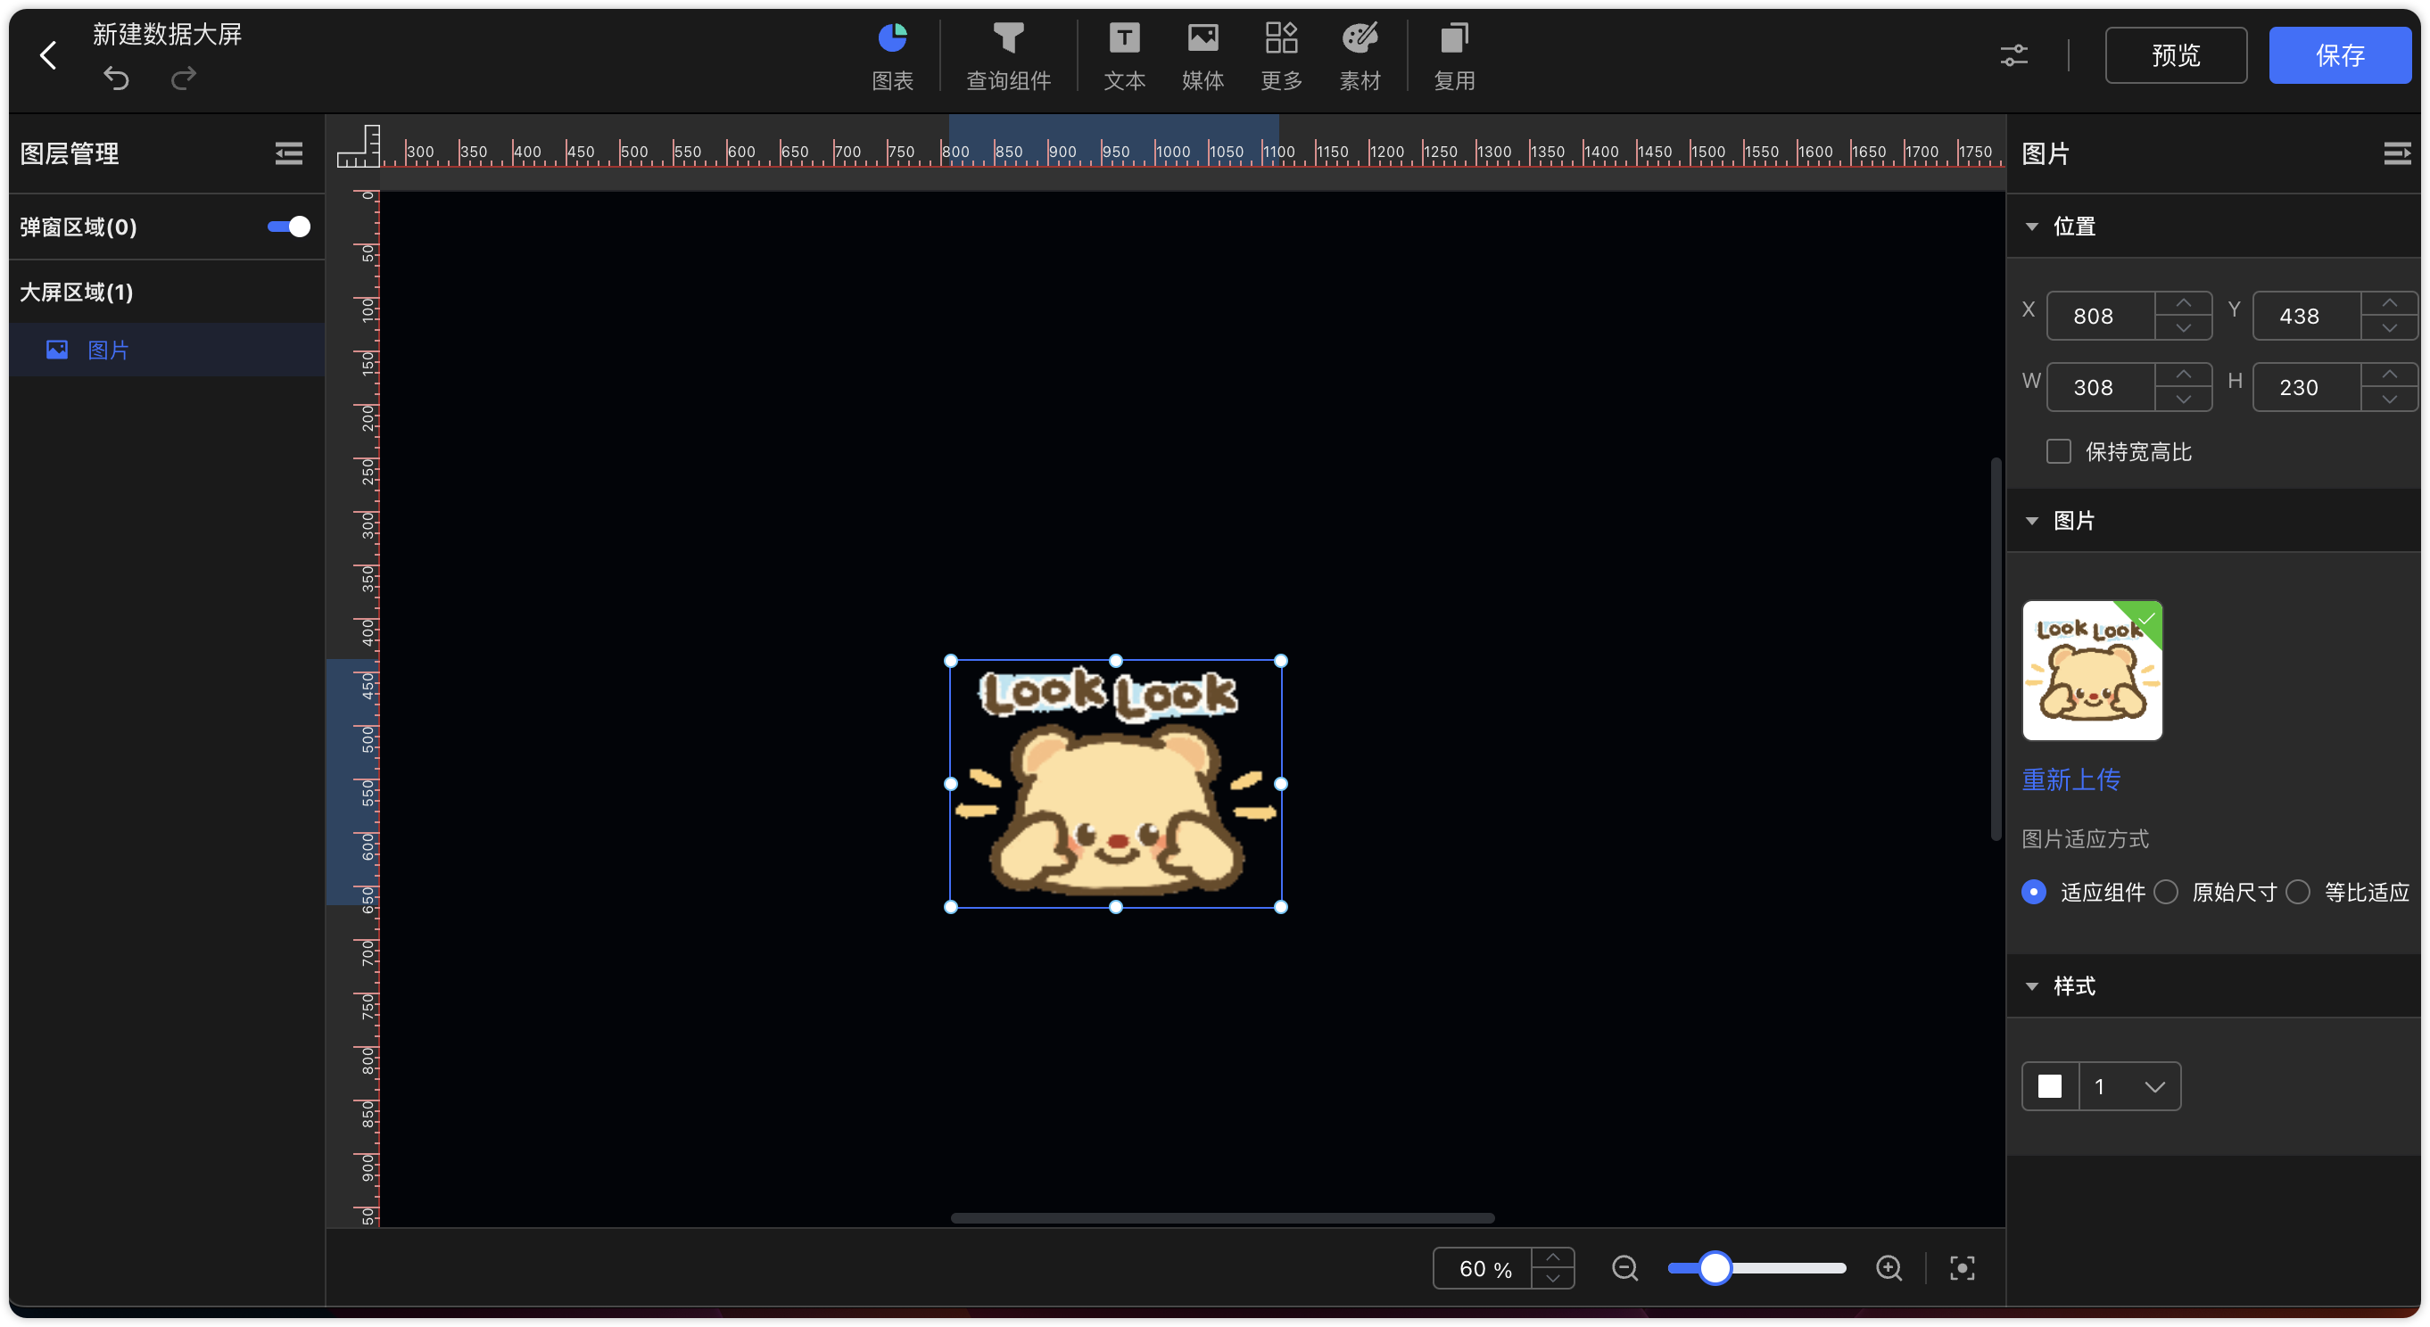The height and width of the screenshot is (1327, 2430).
Task: Open the 图表 chart tool
Action: tap(892, 58)
